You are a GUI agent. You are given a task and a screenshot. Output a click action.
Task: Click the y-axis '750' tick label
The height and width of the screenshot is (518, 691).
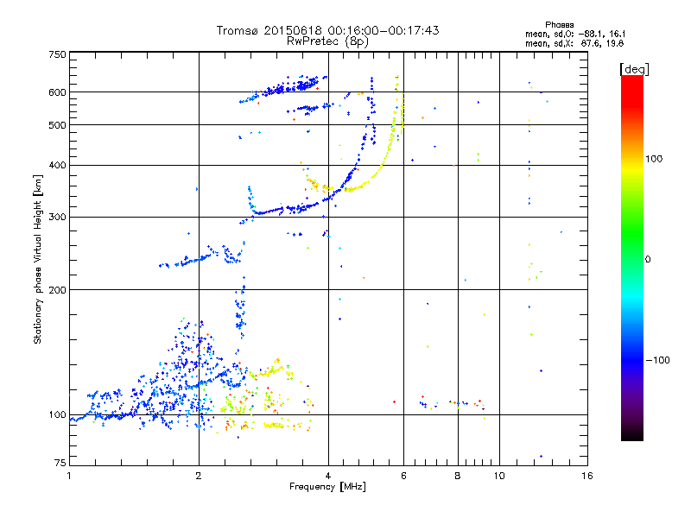pyautogui.click(x=57, y=54)
